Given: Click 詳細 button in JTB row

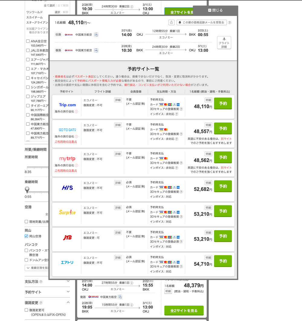Looking at the screenshot, I should click(x=118, y=233).
